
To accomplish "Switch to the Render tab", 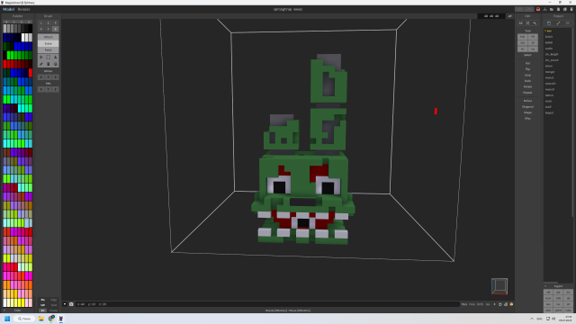I will click(x=24, y=9).
